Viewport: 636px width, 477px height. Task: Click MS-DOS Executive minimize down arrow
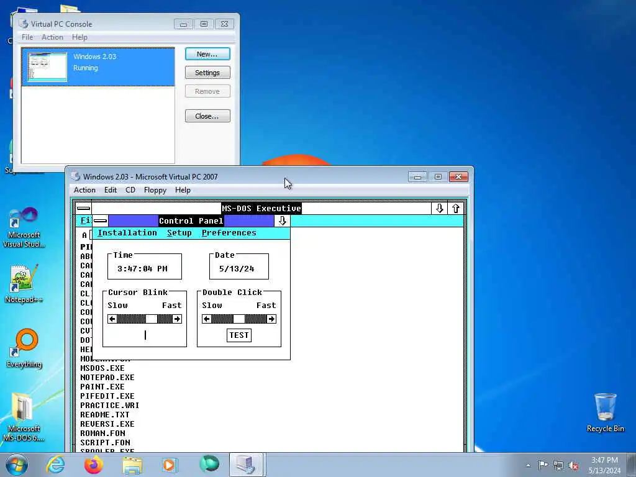439,209
